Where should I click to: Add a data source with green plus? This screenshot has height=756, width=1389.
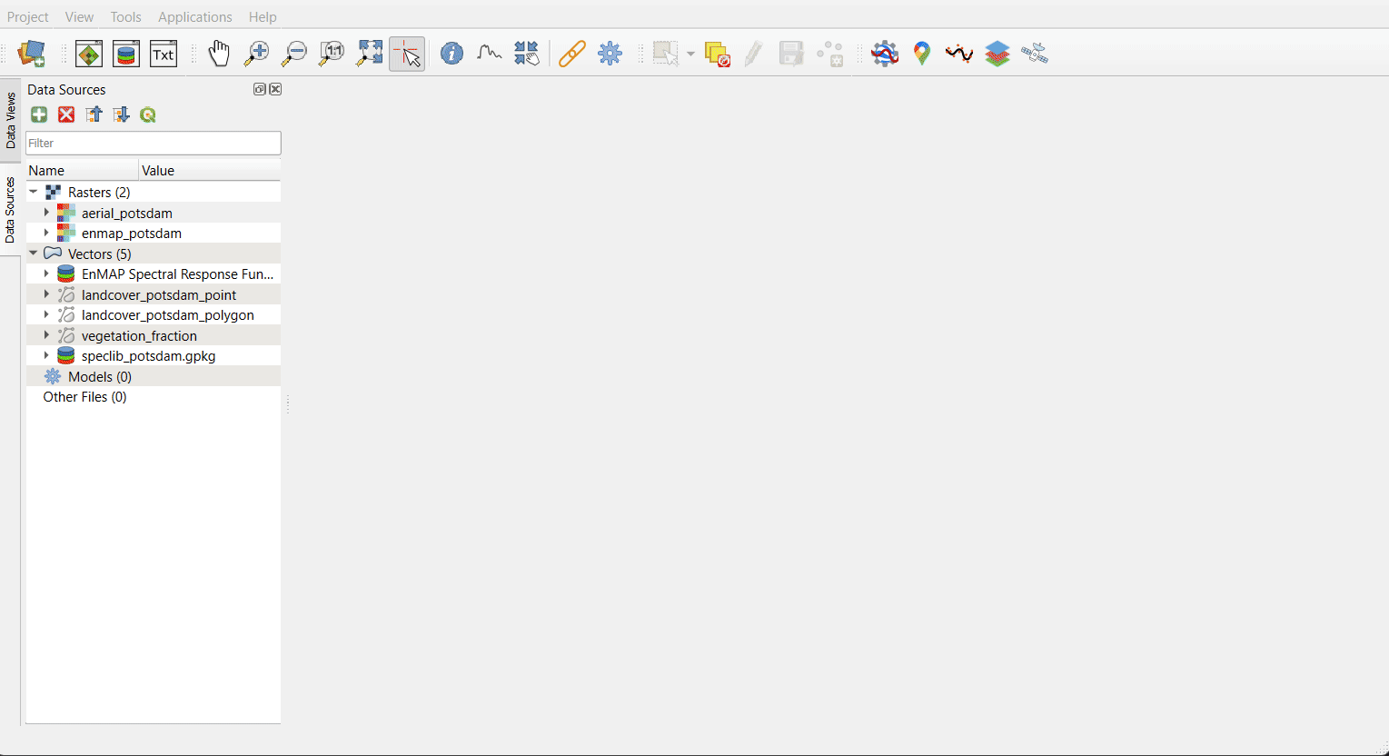[39, 114]
